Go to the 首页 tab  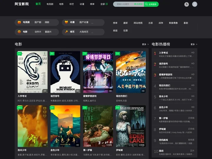tap(38, 4)
